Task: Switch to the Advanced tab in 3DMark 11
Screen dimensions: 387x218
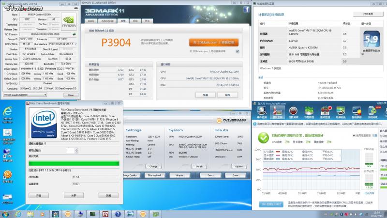Action: point(107,21)
